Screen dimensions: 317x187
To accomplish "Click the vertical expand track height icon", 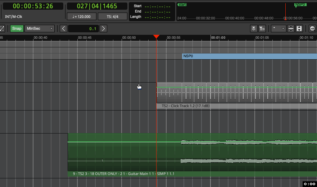I will [299, 29].
